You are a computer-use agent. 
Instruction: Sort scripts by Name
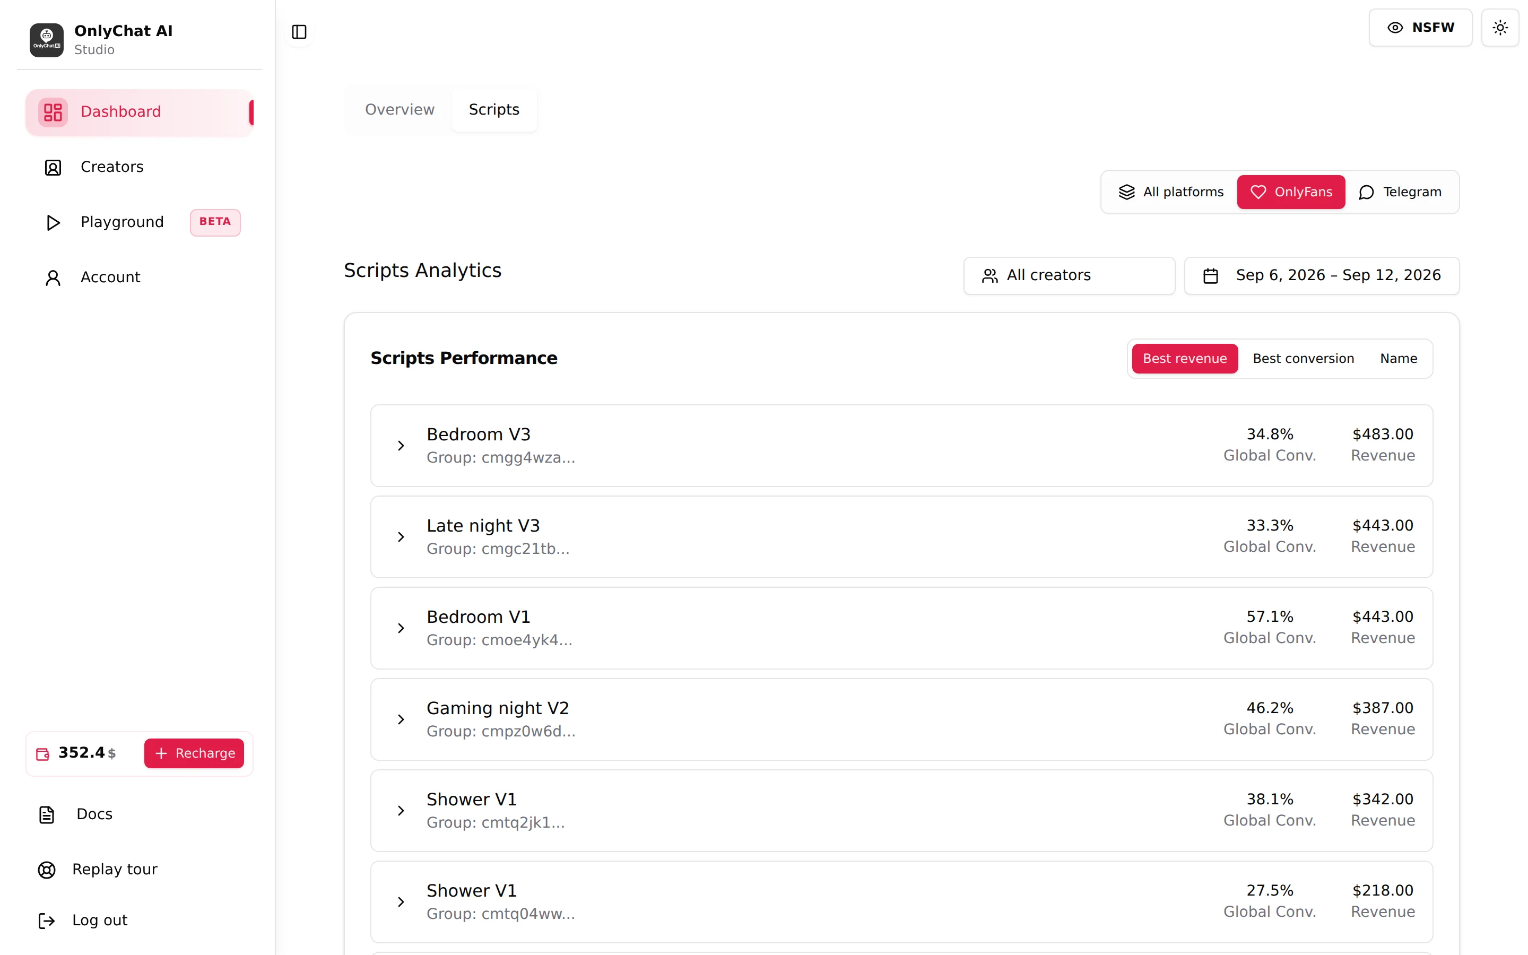coord(1398,359)
